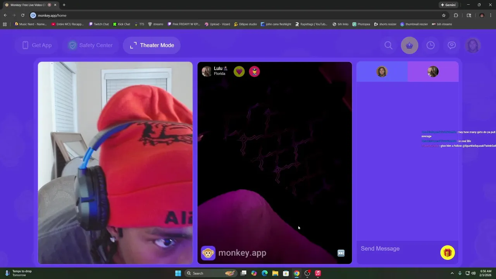Open Task View on the taskbar

(243, 273)
